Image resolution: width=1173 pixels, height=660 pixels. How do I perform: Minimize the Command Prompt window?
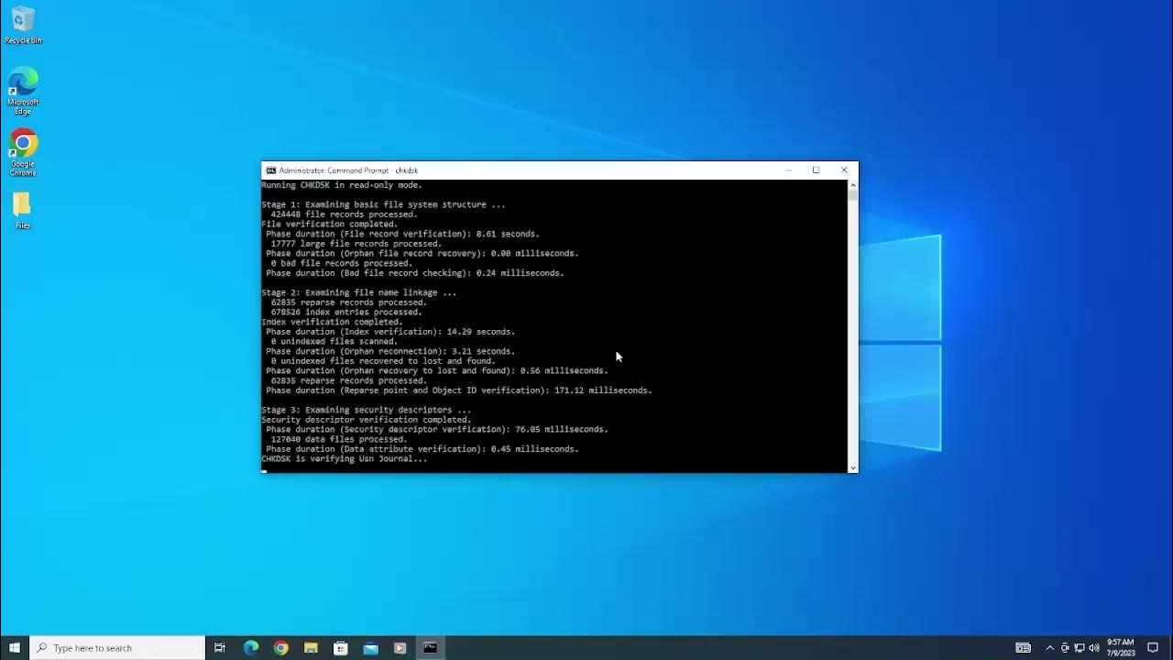(788, 170)
